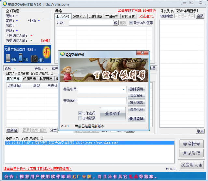Click the 快捷登陆 button

click(136, 119)
